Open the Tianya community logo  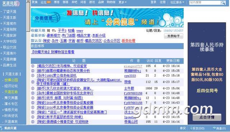point(10,4)
